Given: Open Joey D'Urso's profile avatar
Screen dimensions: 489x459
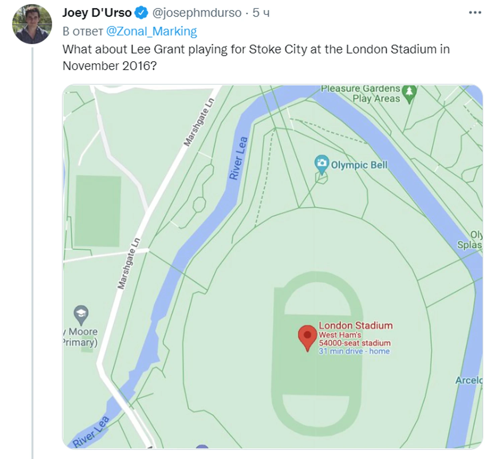Looking at the screenshot, I should [32, 24].
